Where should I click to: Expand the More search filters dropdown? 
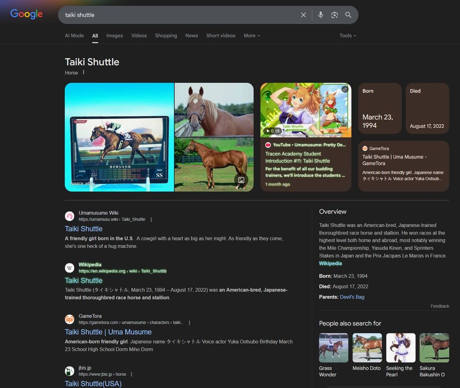(x=252, y=36)
